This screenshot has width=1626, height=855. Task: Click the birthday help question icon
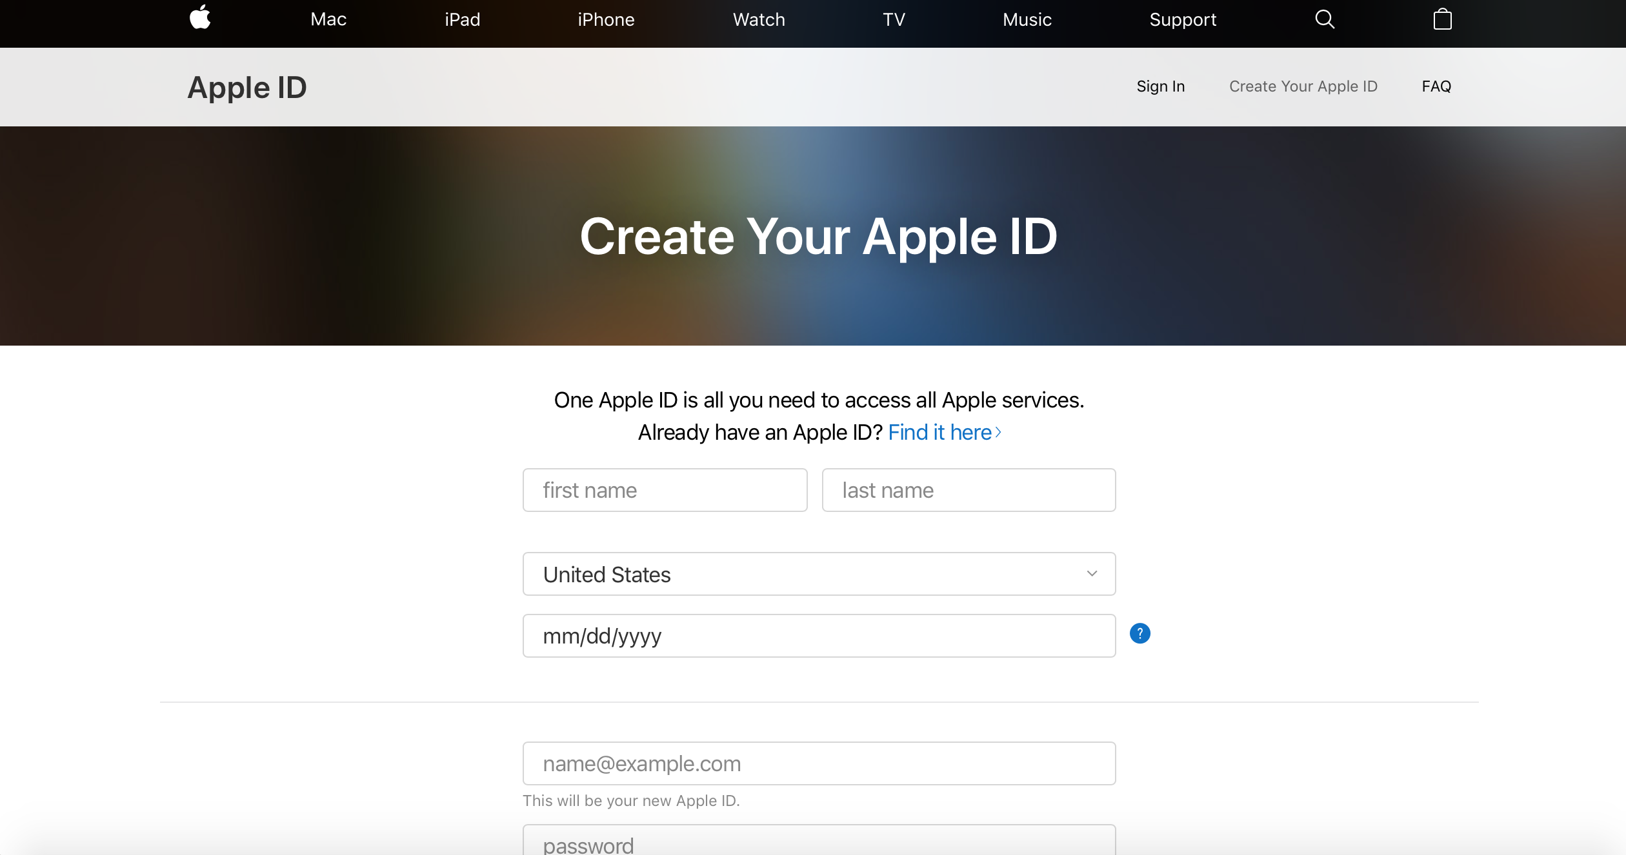pyautogui.click(x=1139, y=634)
